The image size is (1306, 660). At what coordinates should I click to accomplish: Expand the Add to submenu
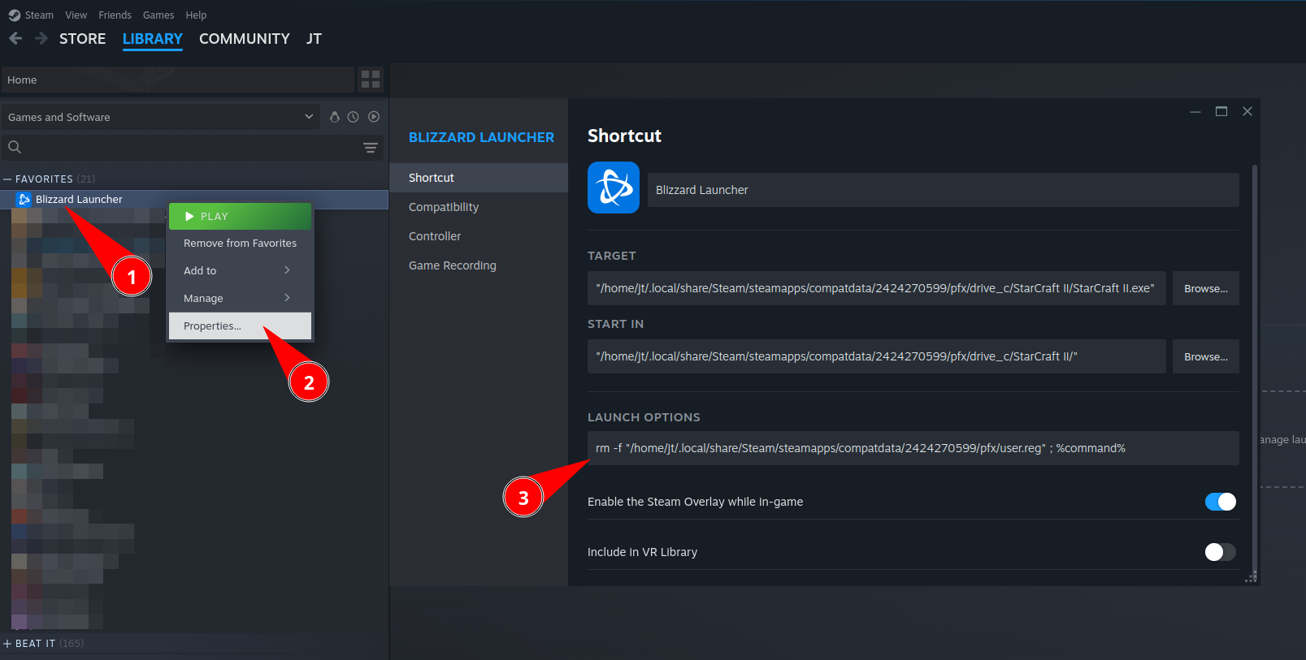click(x=240, y=270)
